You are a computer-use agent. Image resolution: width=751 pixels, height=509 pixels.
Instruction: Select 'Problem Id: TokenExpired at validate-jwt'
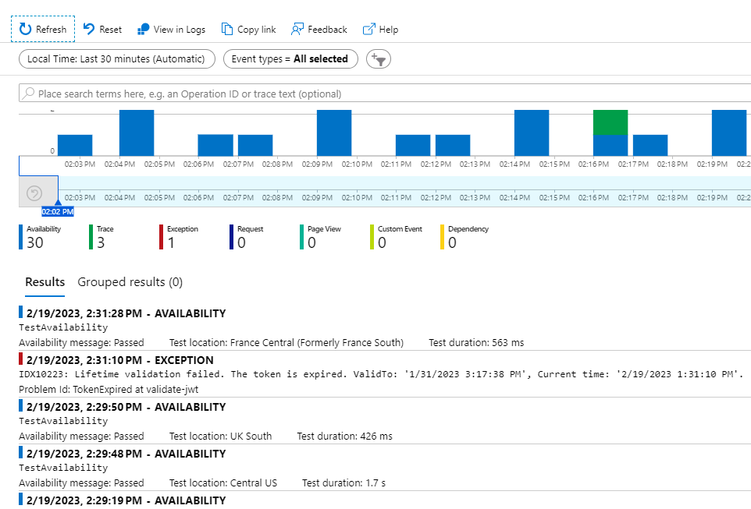[x=109, y=390]
